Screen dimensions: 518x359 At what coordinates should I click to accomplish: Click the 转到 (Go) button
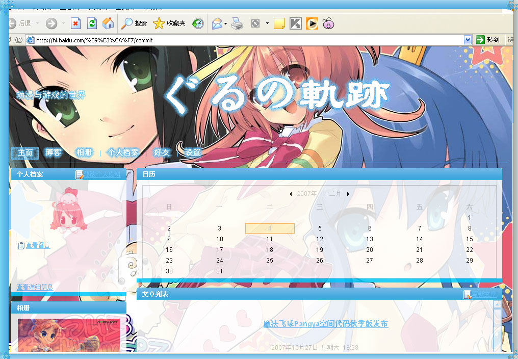pyautogui.click(x=488, y=40)
